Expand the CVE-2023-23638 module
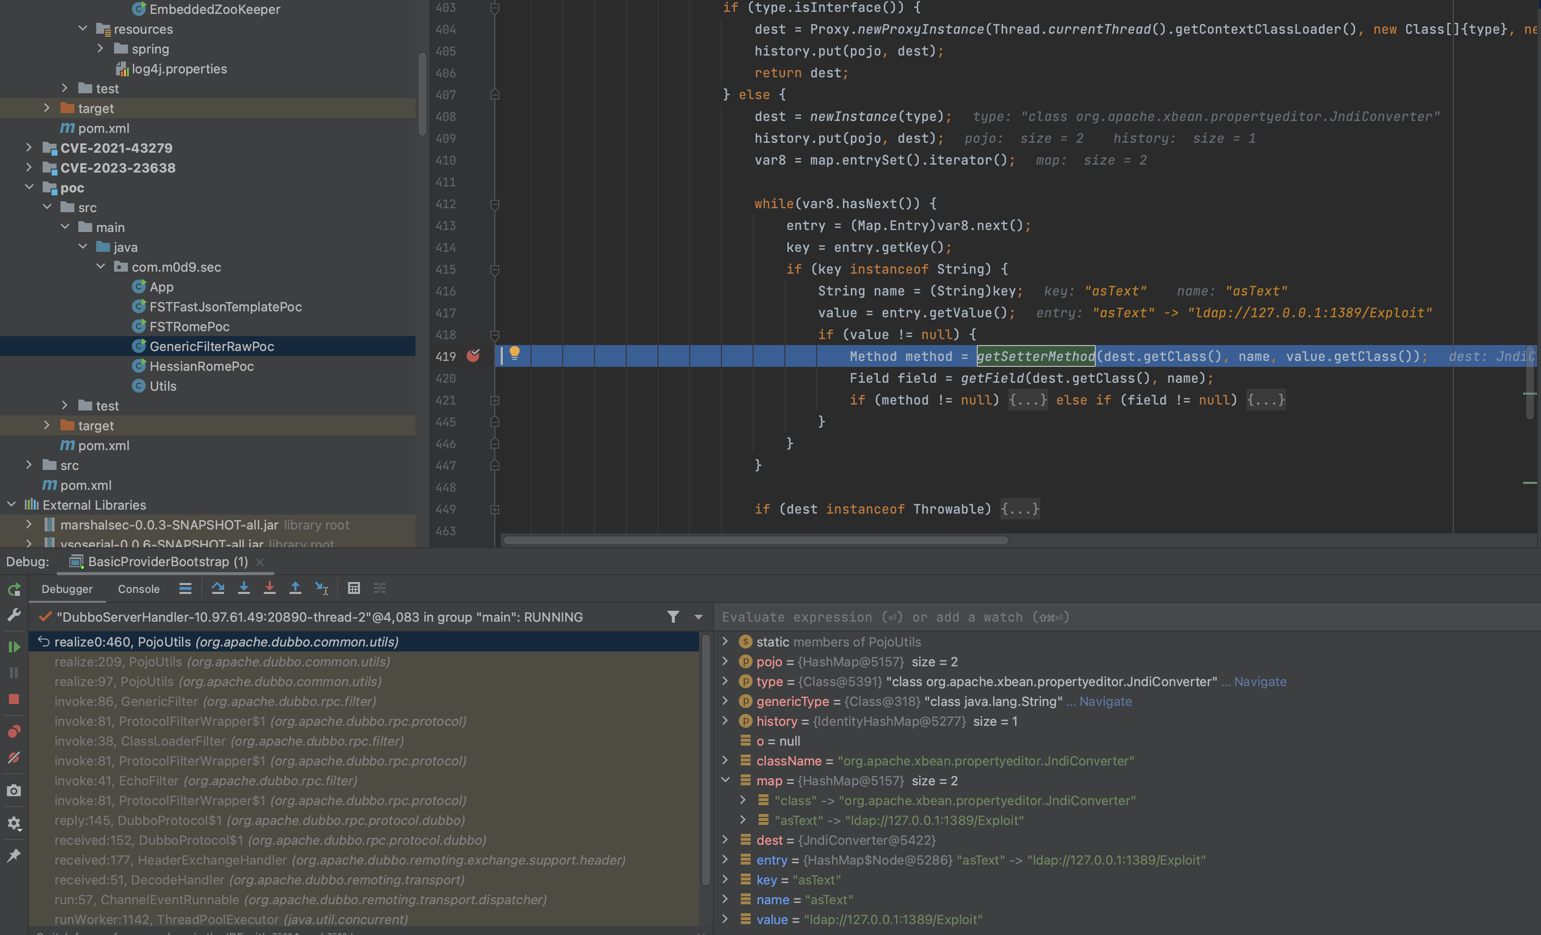This screenshot has width=1541, height=935. 29,167
